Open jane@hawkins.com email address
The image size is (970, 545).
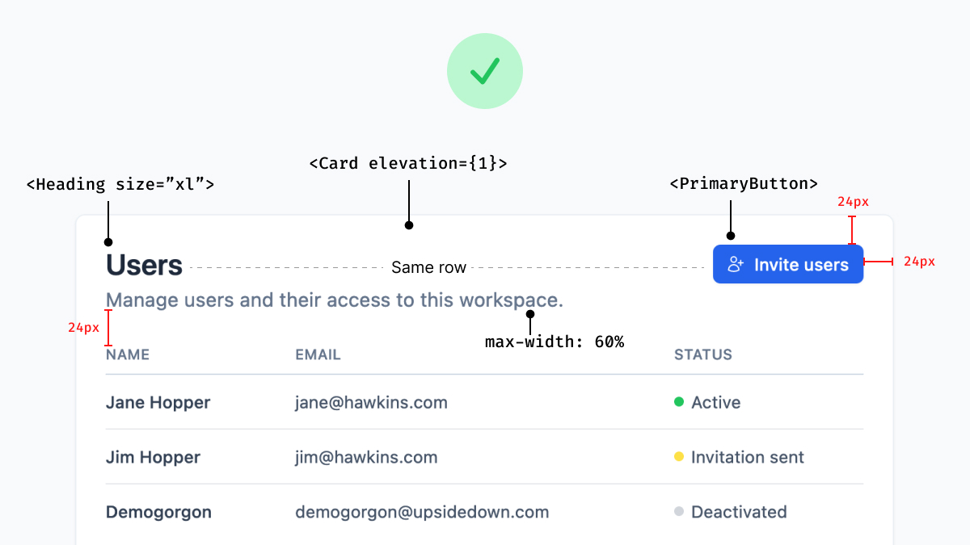(371, 402)
